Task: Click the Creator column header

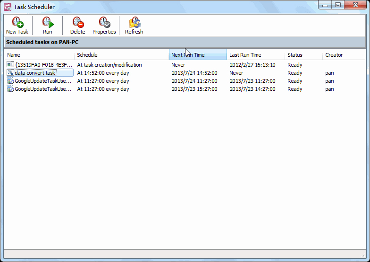Action: point(343,55)
